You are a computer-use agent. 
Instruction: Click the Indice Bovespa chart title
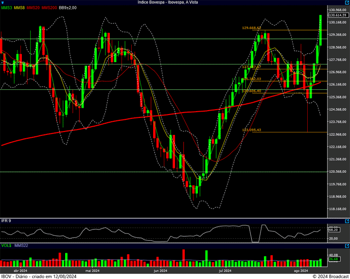coord(175,2)
